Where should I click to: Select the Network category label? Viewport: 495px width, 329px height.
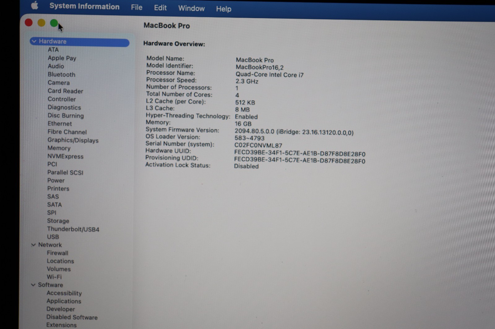[x=50, y=245]
